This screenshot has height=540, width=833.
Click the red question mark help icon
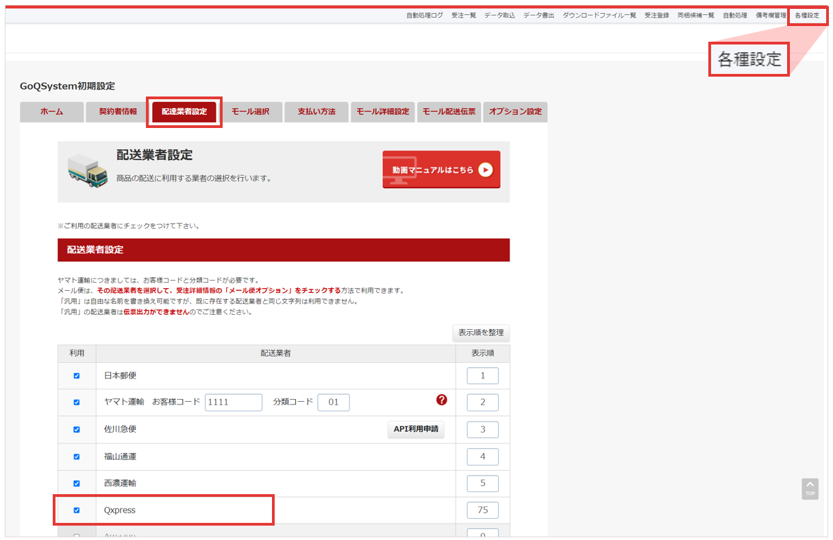tap(441, 400)
